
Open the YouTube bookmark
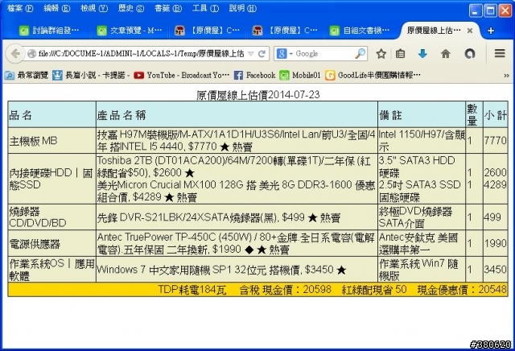click(182, 75)
